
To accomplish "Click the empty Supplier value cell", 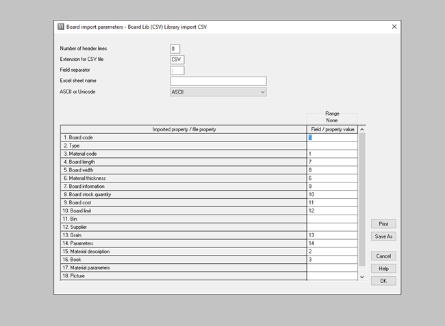I will coord(331,227).
